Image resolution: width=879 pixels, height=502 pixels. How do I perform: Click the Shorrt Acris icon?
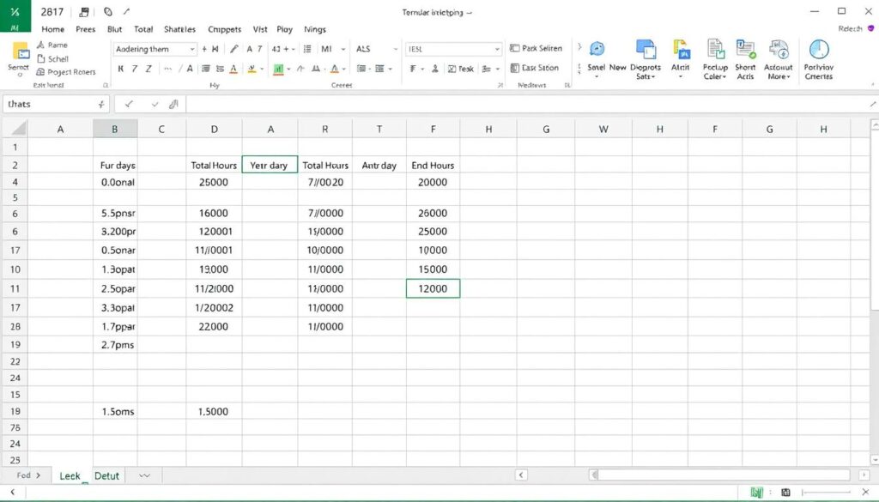(746, 49)
